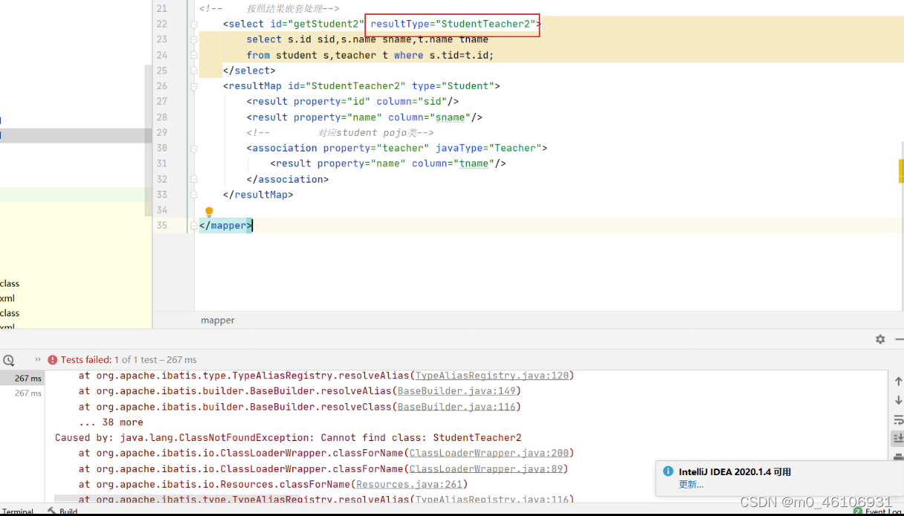This screenshot has height=516, width=904.
Task: Open the test history clock icon
Action: (x=9, y=359)
